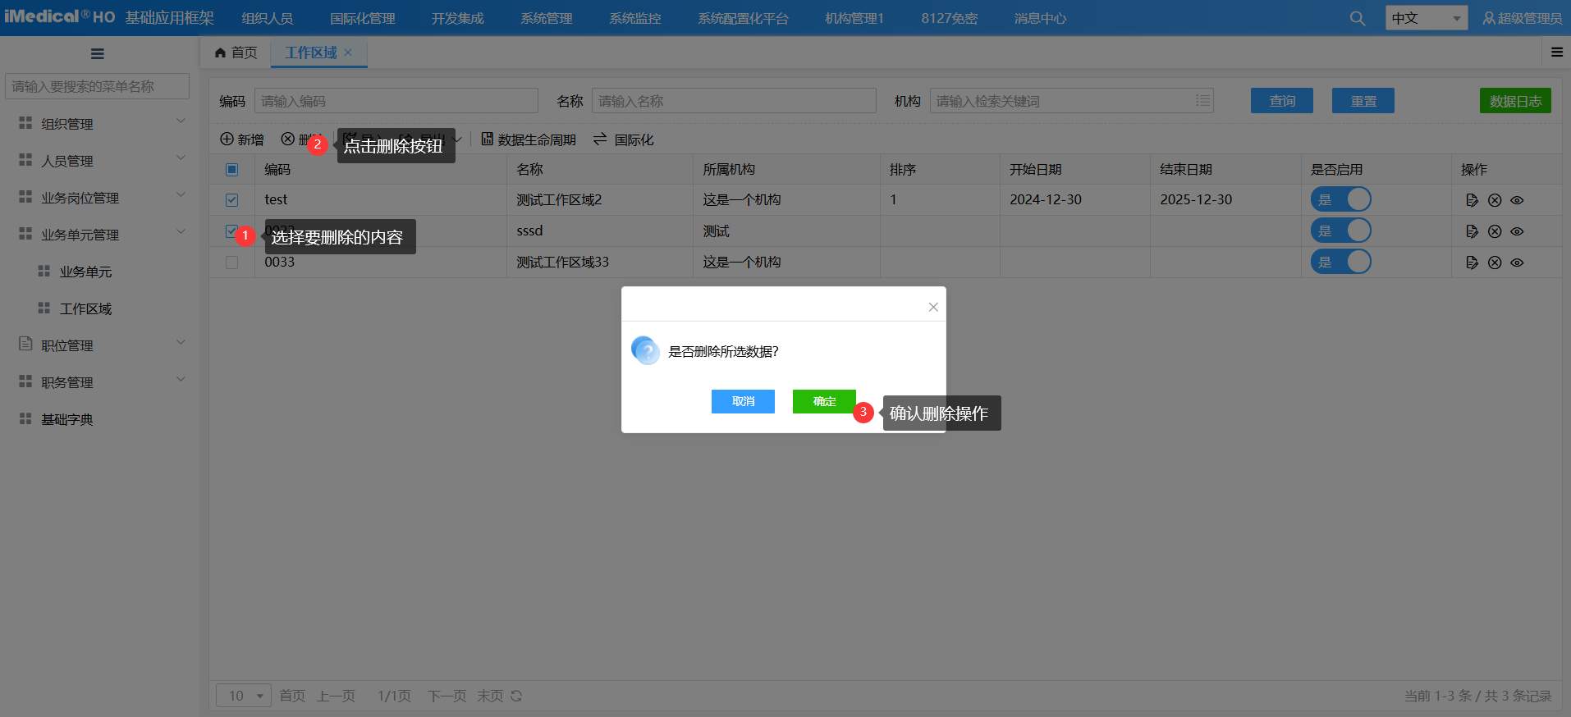The width and height of the screenshot is (1571, 717).
Task: Open the page size dropdown showing 10
Action: pos(244,696)
